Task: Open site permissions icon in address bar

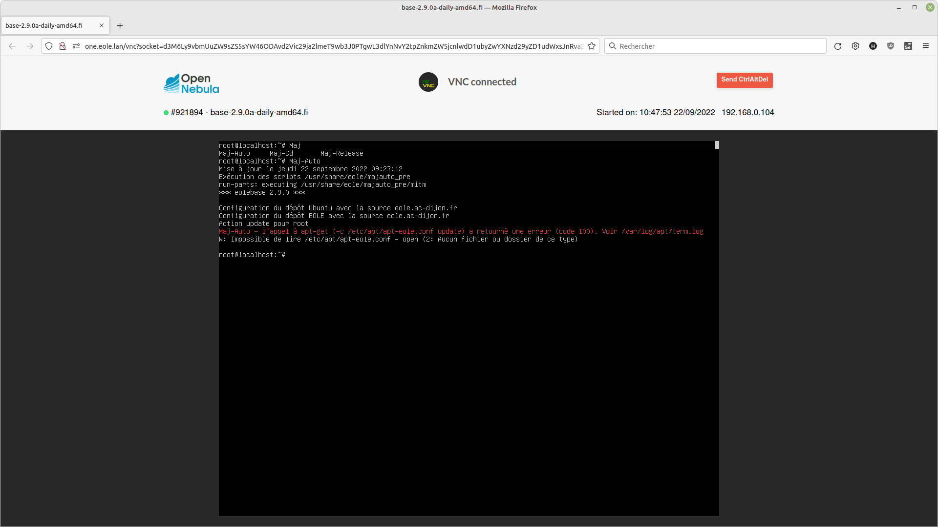Action: tap(76, 46)
